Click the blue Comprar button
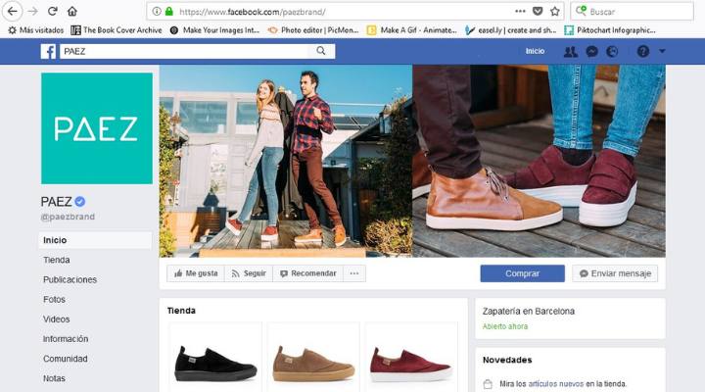The width and height of the screenshot is (705, 392). tap(522, 273)
